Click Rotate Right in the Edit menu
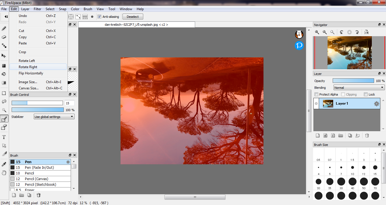 [38, 67]
